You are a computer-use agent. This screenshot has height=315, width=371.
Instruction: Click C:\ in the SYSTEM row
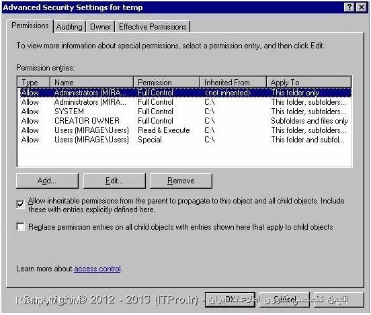coord(210,111)
